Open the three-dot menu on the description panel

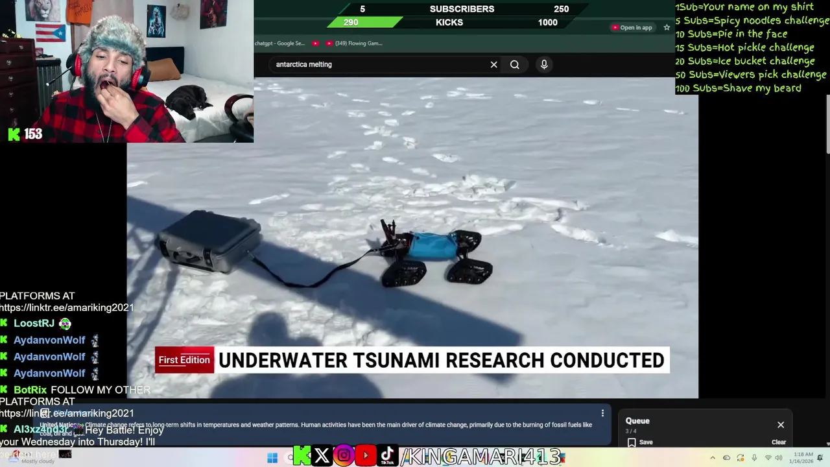602,413
